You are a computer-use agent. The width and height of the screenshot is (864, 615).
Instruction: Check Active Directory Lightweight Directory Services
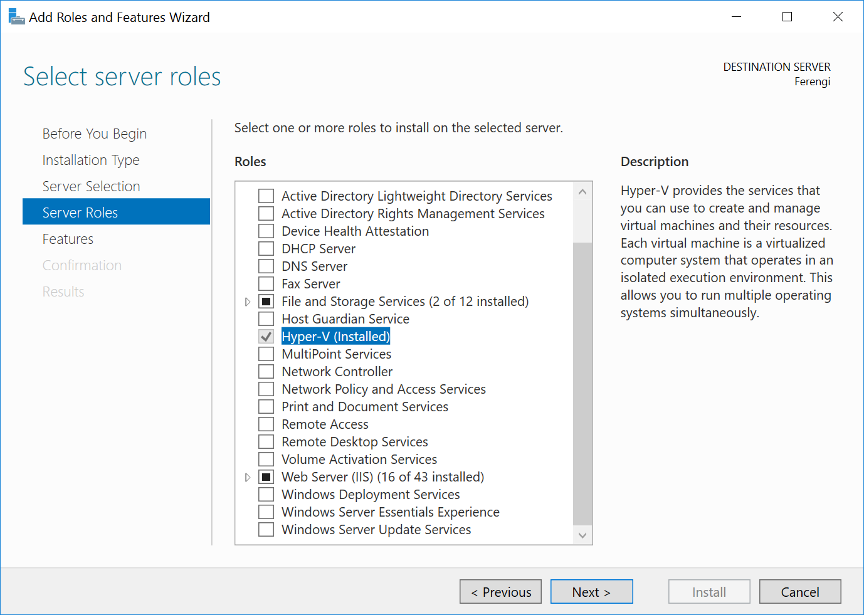tap(266, 196)
